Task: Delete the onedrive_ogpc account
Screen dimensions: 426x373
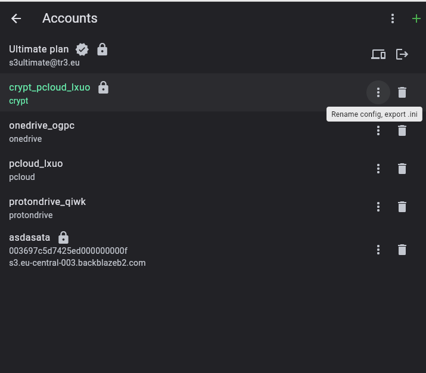Action: 402,130
